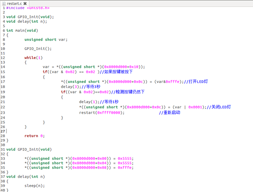Viewport: 253px width, 192px height.
Task: Click address 0x8000d000+0x04 on line 34
Action: coord(90,163)
